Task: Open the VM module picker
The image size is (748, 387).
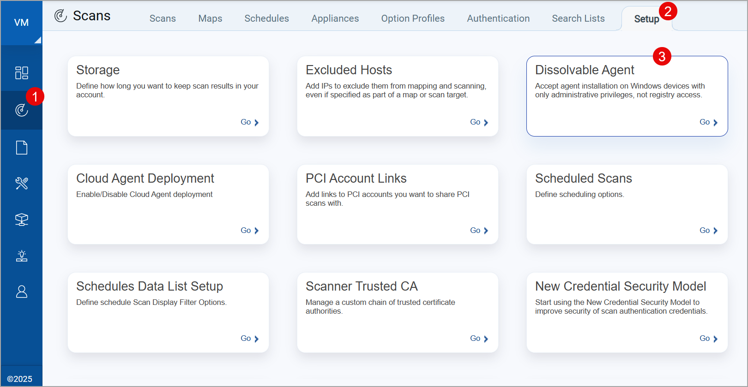Action: (21, 23)
